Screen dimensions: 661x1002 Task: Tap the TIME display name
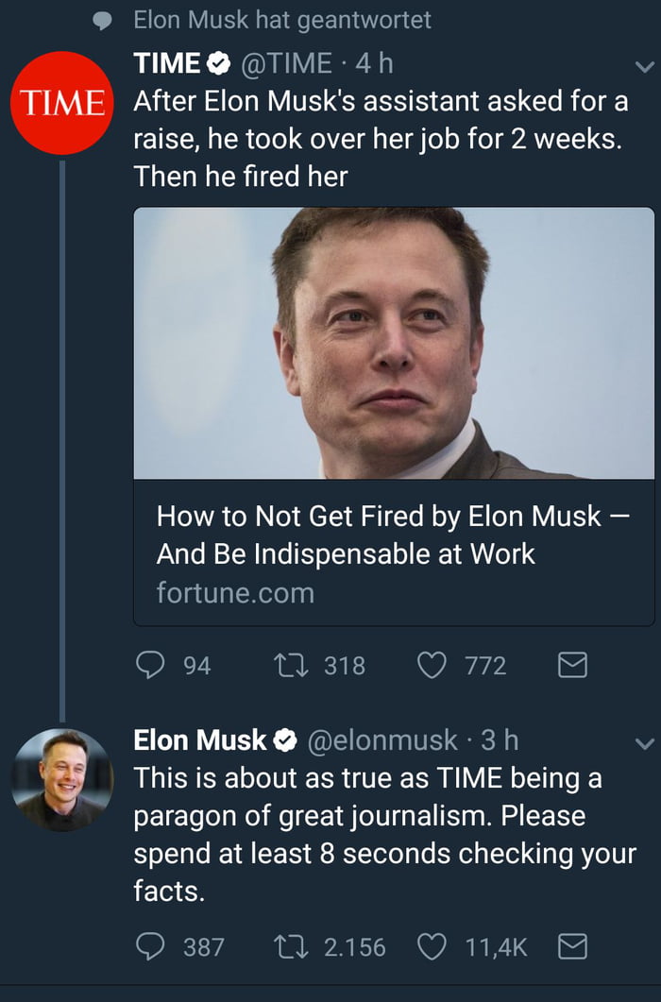pos(167,63)
